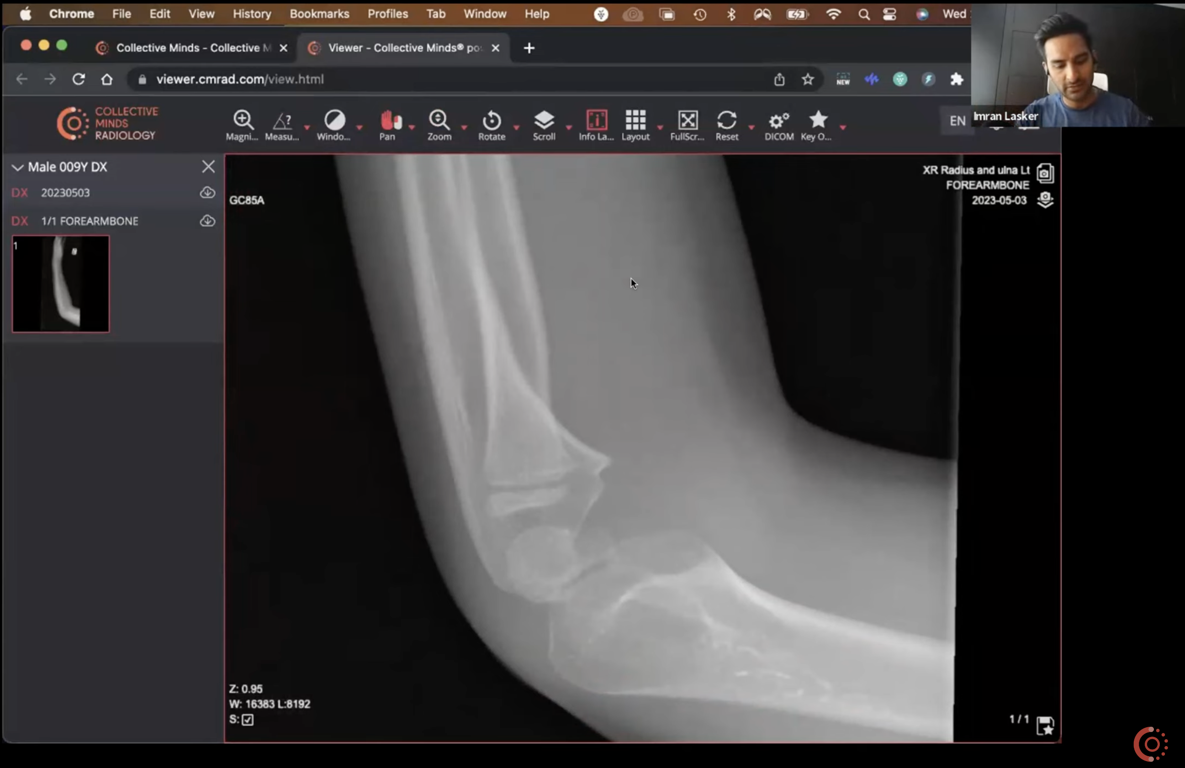
Task: Open the Layout dropdown arrow
Action: pyautogui.click(x=660, y=128)
